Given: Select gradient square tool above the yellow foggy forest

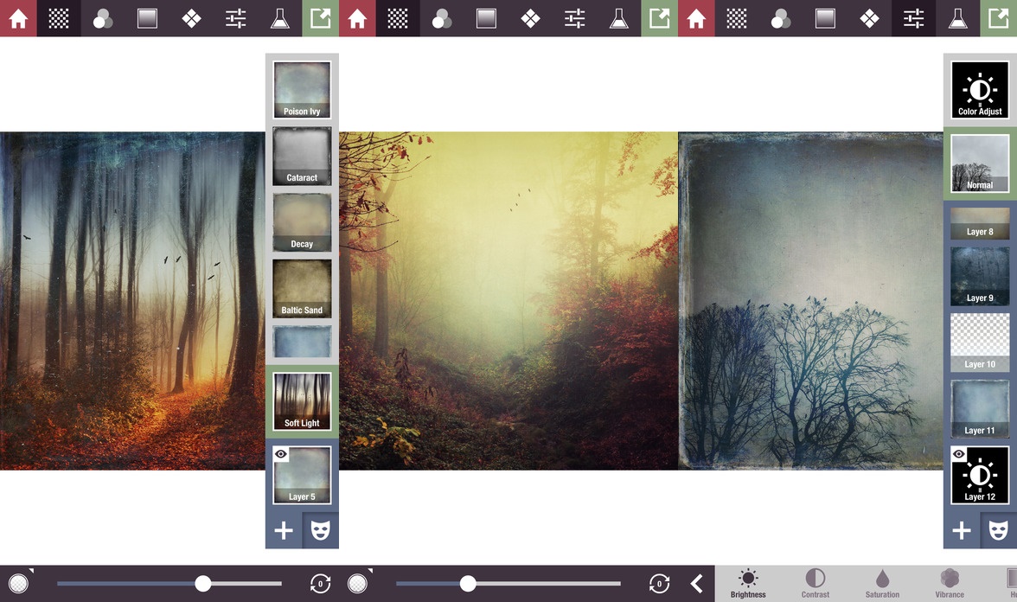Looking at the screenshot, I should (x=486, y=18).
